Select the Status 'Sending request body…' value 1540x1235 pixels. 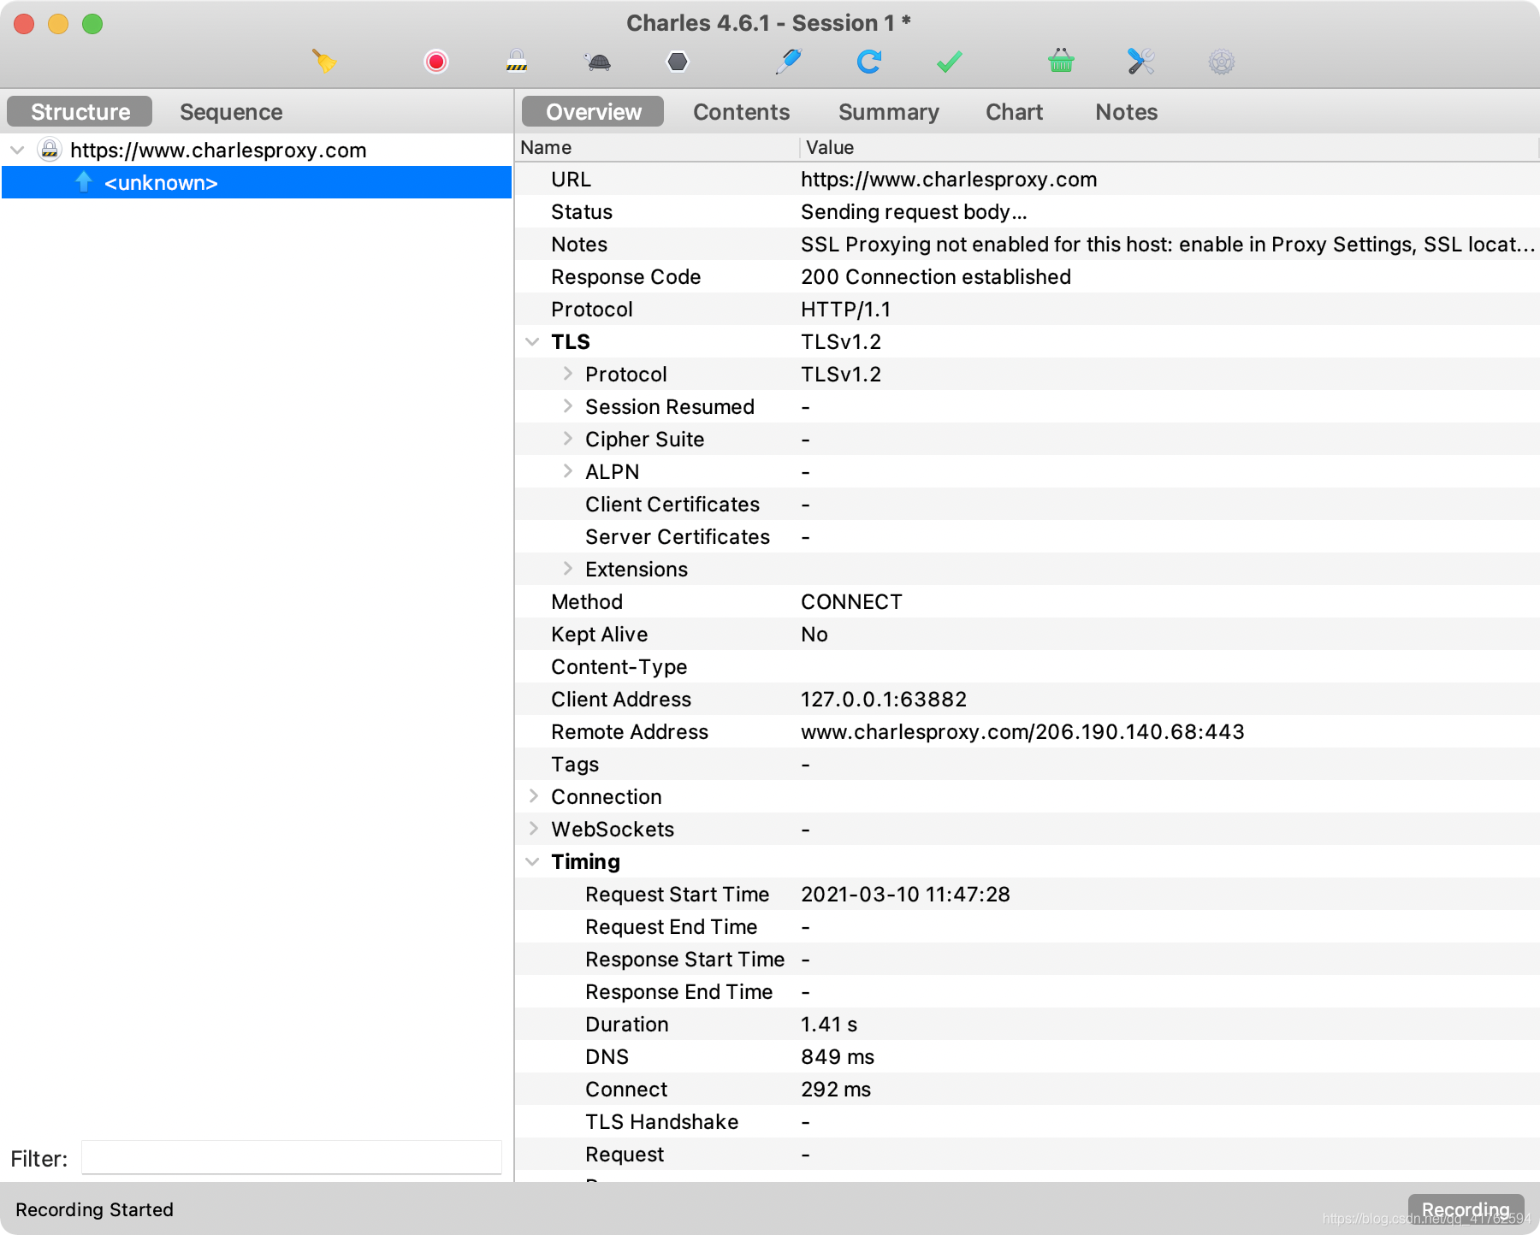click(914, 212)
